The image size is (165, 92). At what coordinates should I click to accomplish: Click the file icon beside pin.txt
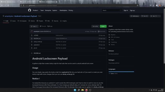pyautogui.click(x=32, y=48)
